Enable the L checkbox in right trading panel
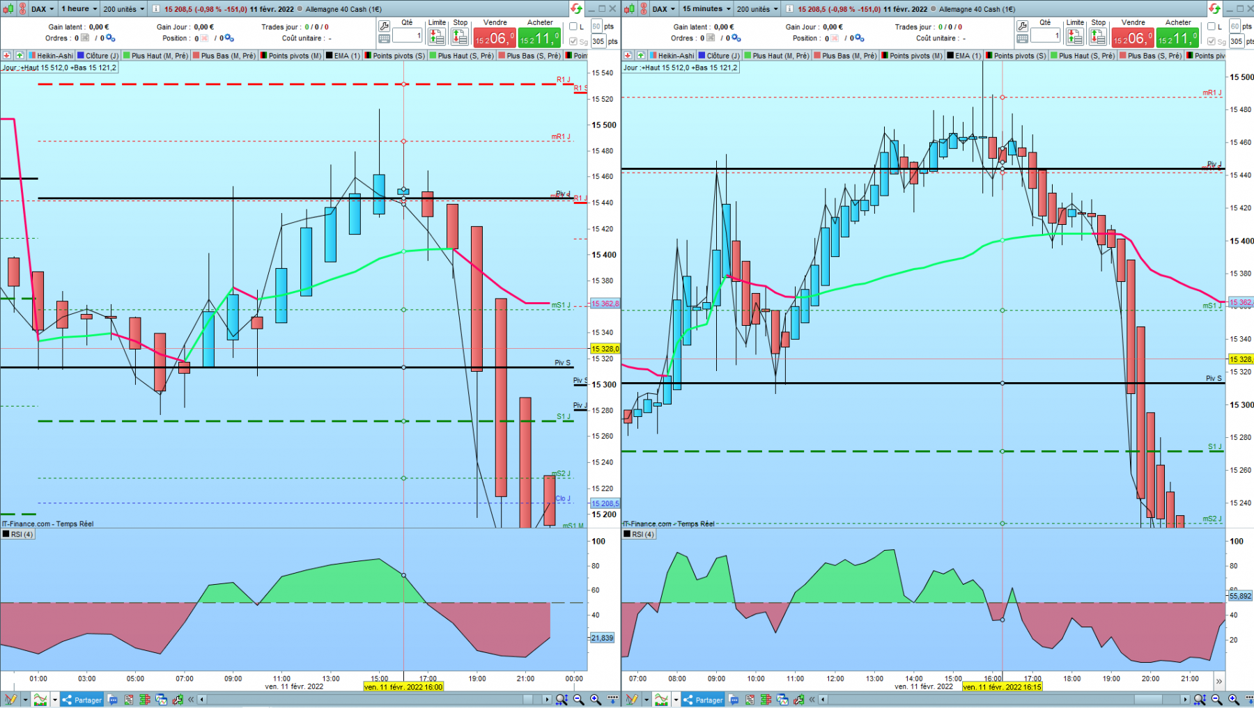1254x708 pixels. click(1211, 26)
